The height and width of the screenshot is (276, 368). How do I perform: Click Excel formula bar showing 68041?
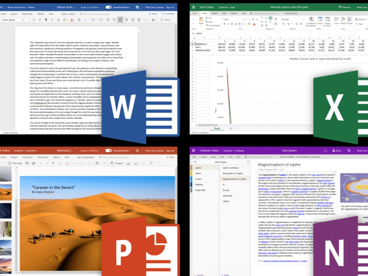(282, 33)
